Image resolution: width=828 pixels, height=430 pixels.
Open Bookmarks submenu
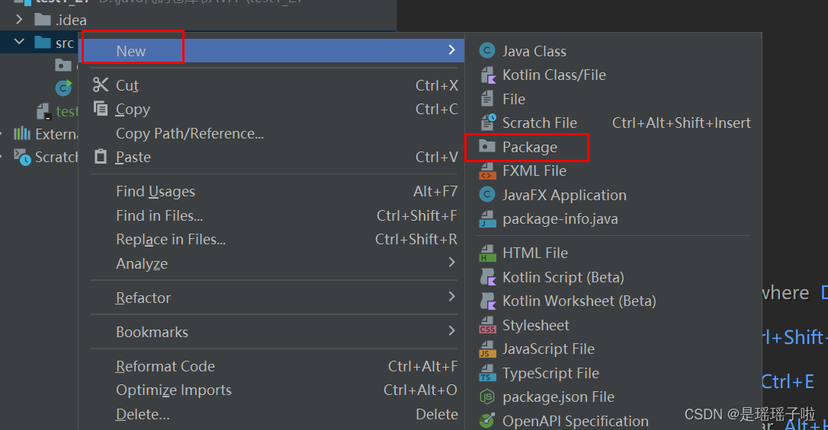[x=152, y=332]
